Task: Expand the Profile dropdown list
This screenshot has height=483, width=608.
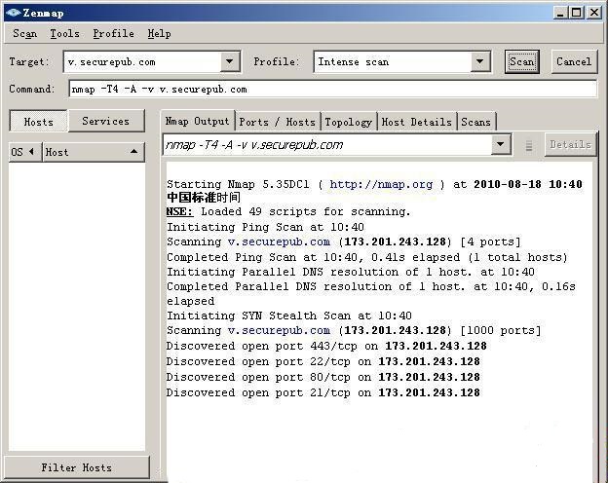Action: tap(479, 61)
